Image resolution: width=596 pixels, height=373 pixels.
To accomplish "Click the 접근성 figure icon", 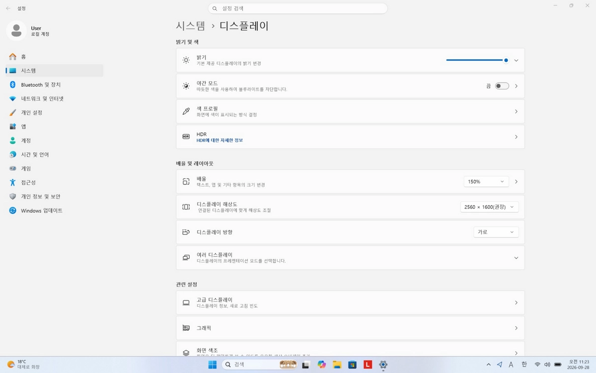I will pyautogui.click(x=13, y=183).
